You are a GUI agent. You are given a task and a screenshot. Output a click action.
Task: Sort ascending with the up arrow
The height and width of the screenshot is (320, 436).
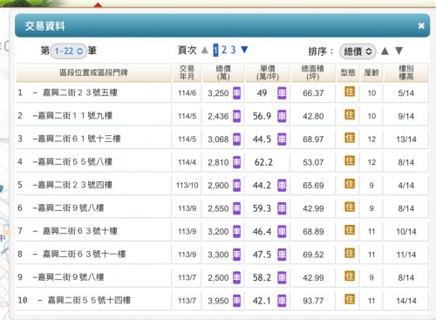385,51
